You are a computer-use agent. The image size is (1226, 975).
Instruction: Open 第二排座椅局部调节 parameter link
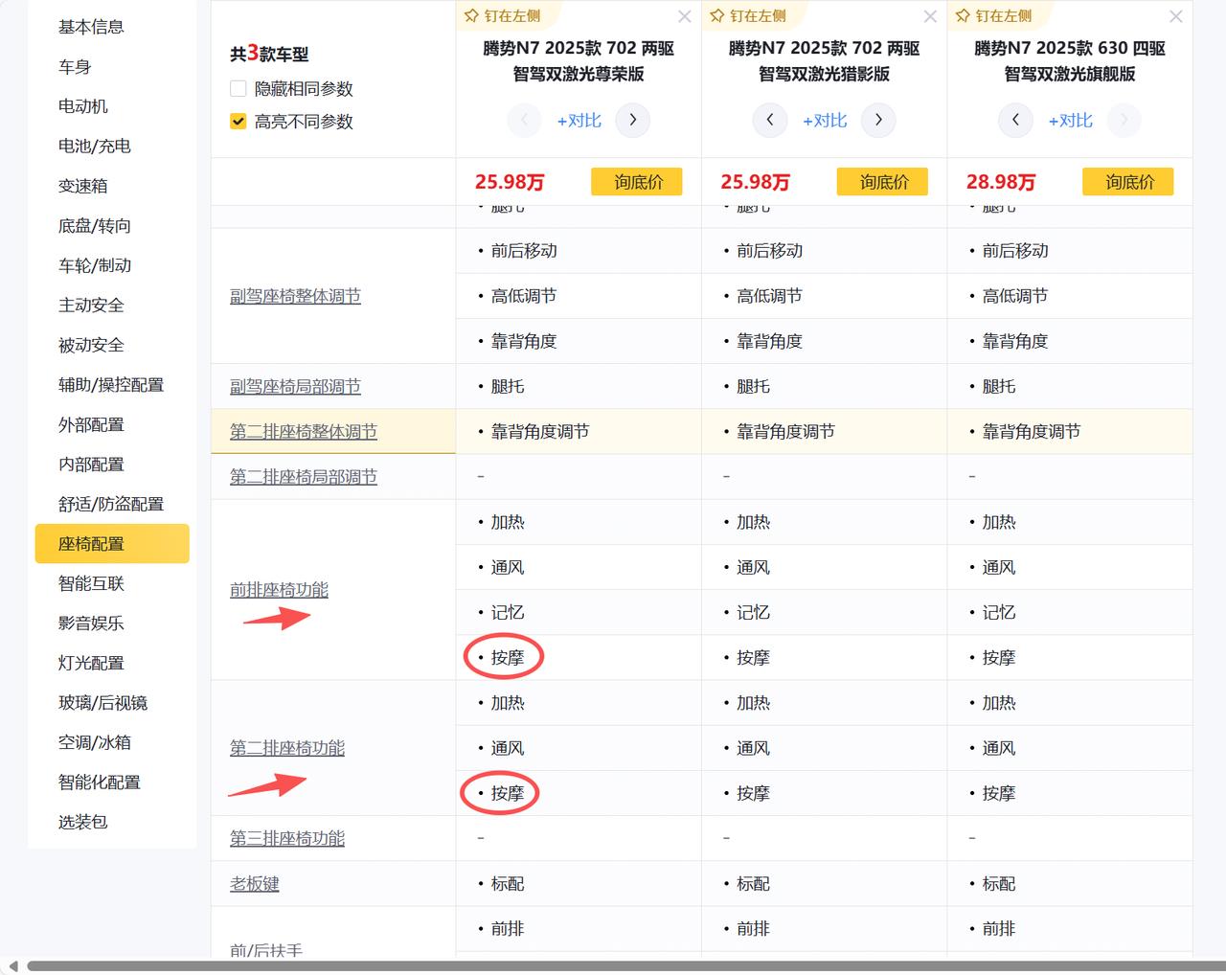[x=304, y=477]
